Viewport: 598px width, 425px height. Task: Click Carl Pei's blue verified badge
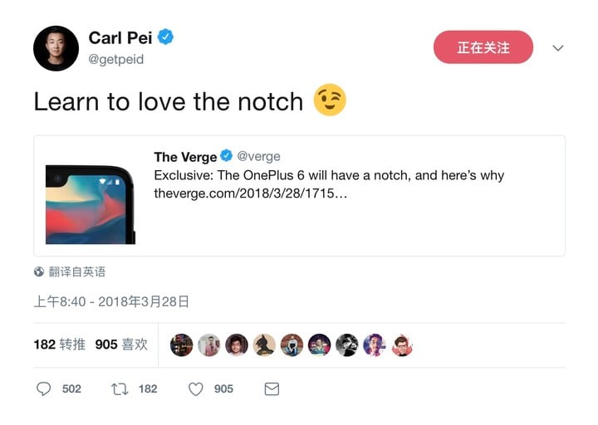(165, 37)
